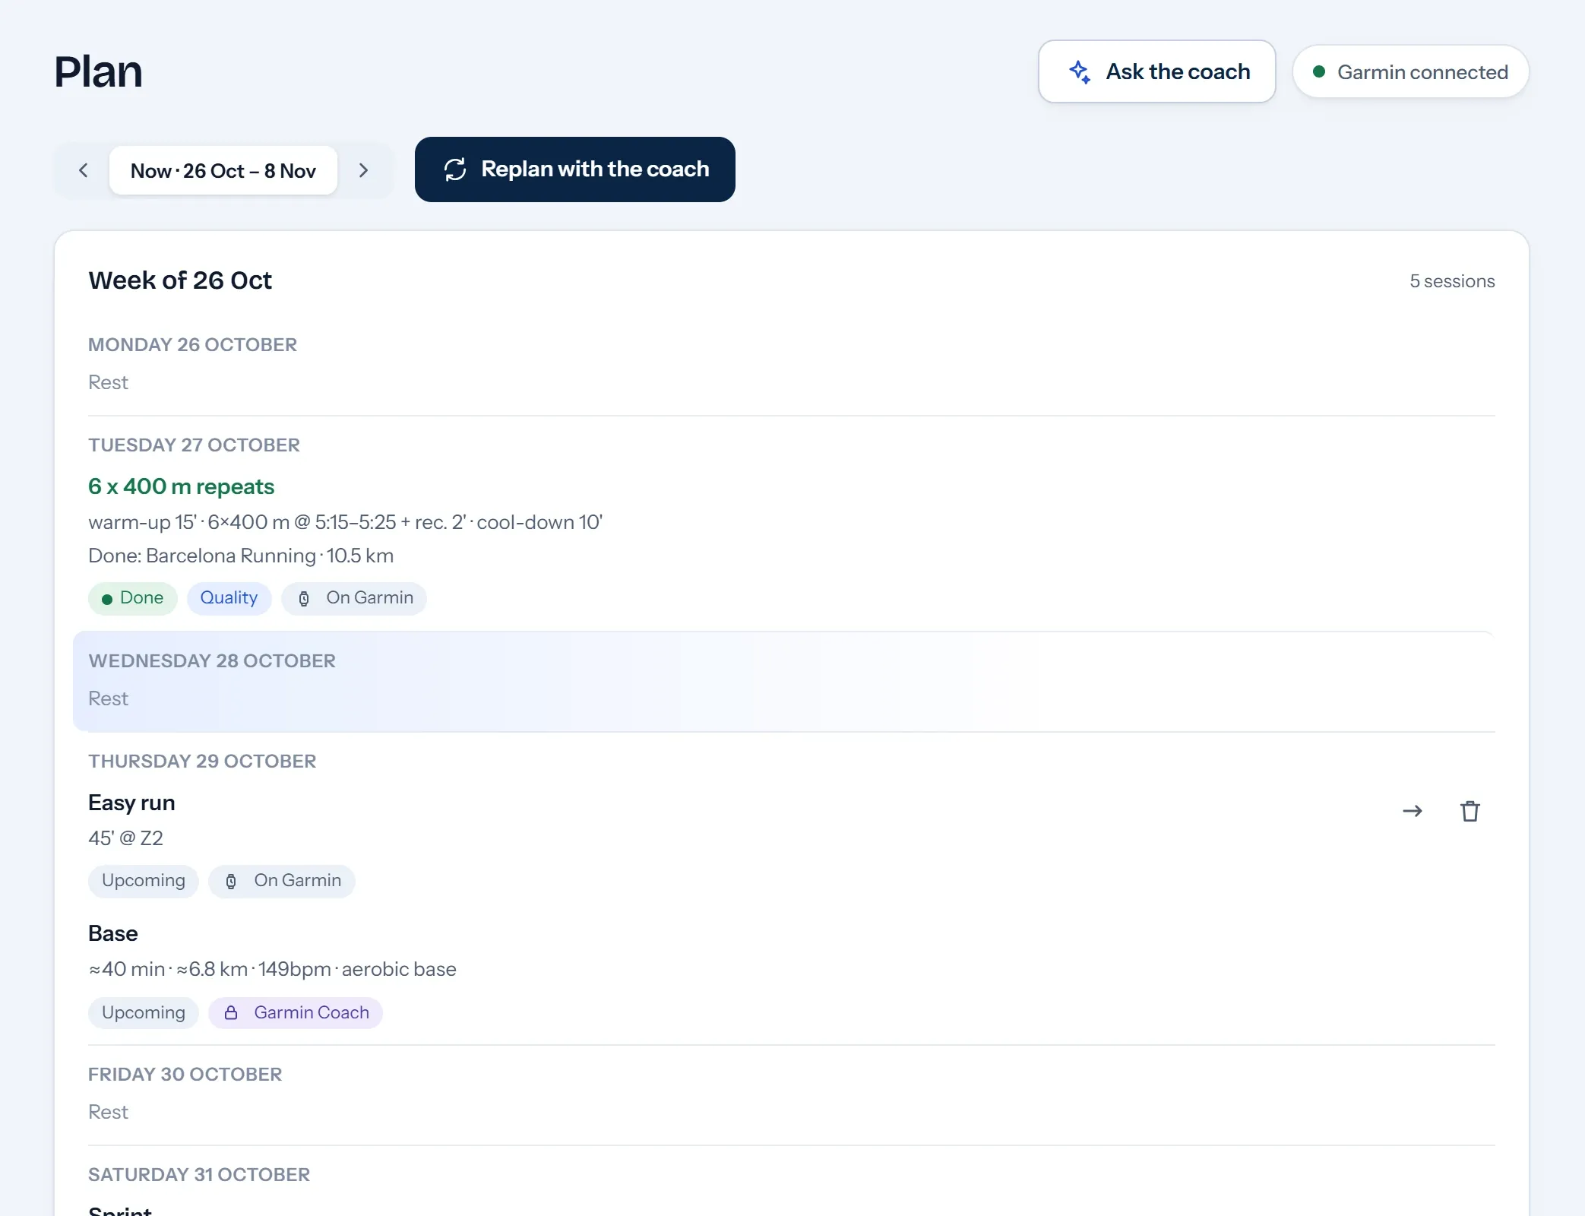Click the On Garmin badge under 400 m repeats

pyautogui.click(x=354, y=598)
